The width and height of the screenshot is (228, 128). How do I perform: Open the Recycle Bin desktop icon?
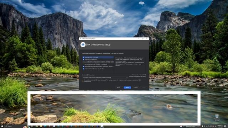pos(217,117)
